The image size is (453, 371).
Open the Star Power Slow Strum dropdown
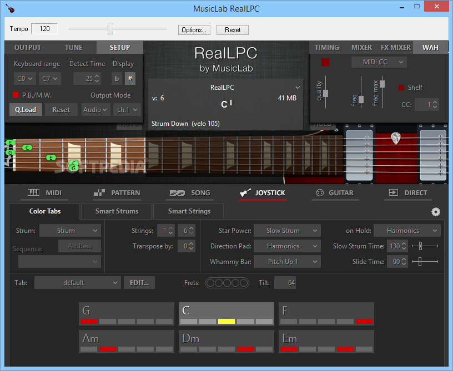[287, 231]
